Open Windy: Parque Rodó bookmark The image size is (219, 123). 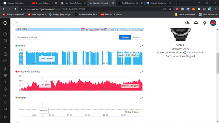pos(14,14)
